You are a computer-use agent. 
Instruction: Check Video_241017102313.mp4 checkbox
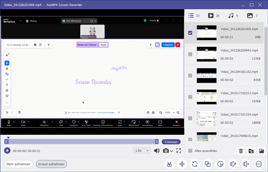click(x=190, y=97)
